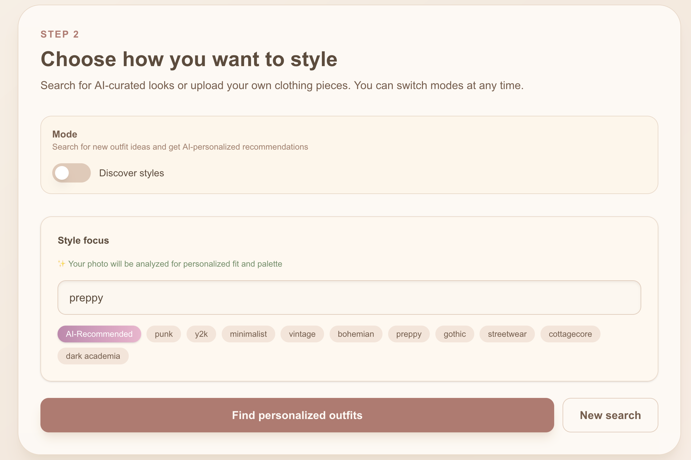Pick the cottagecore style chip
The width and height of the screenshot is (691, 460).
[570, 334]
